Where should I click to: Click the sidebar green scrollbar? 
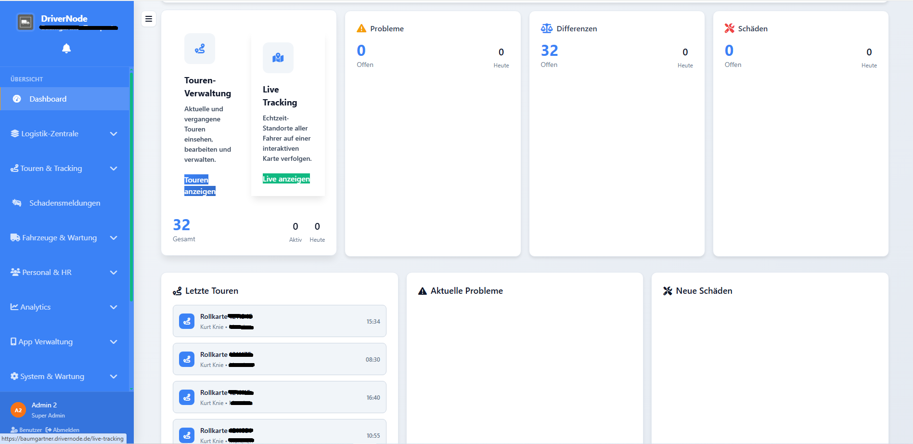click(131, 188)
